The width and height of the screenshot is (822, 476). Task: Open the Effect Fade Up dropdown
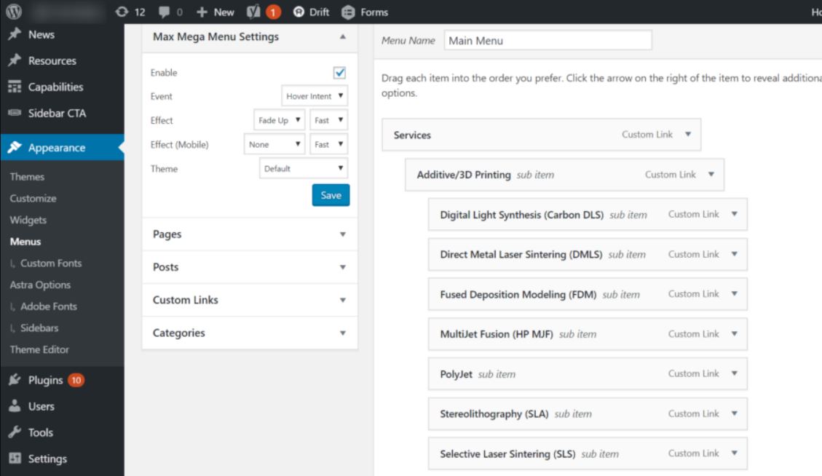tap(280, 120)
